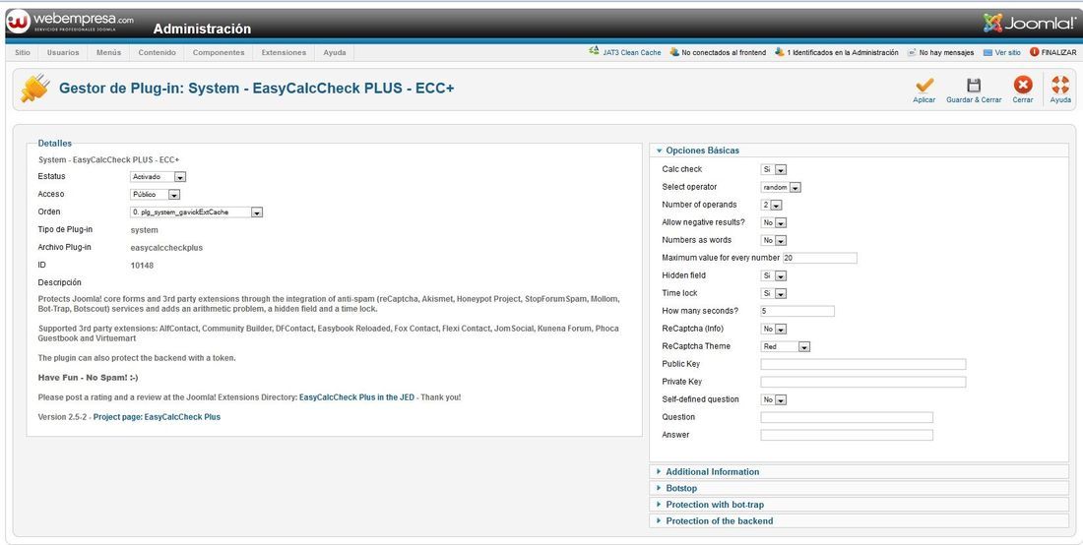Click the plugin ID value 10148
Viewport: 1083px width, 545px height.
(143, 266)
